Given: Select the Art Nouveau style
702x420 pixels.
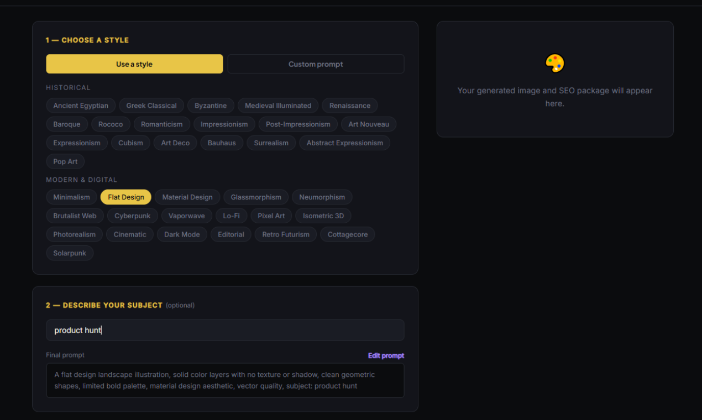Looking at the screenshot, I should [x=369, y=124].
